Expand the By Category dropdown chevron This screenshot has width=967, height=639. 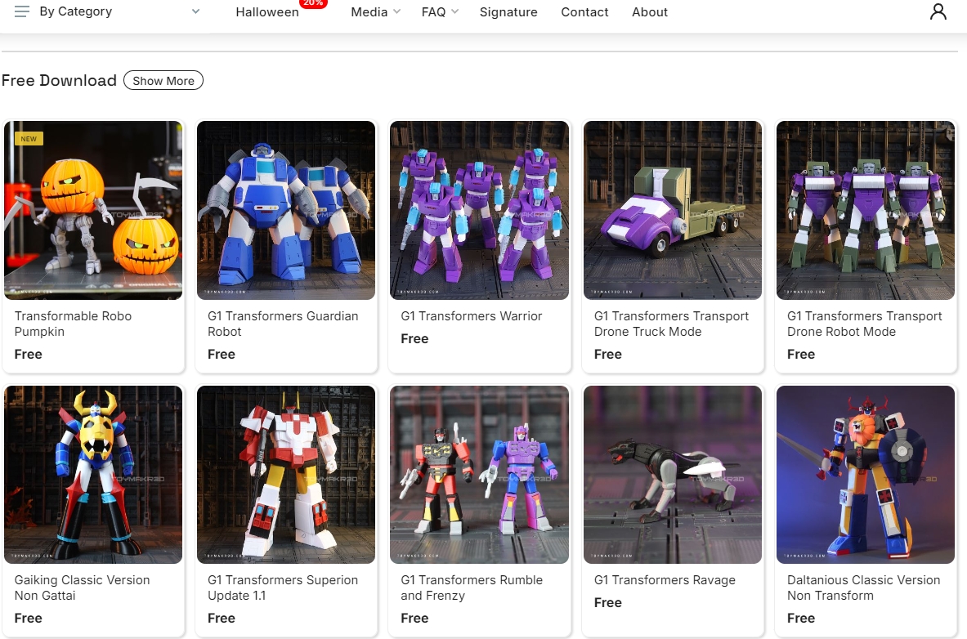(x=195, y=11)
